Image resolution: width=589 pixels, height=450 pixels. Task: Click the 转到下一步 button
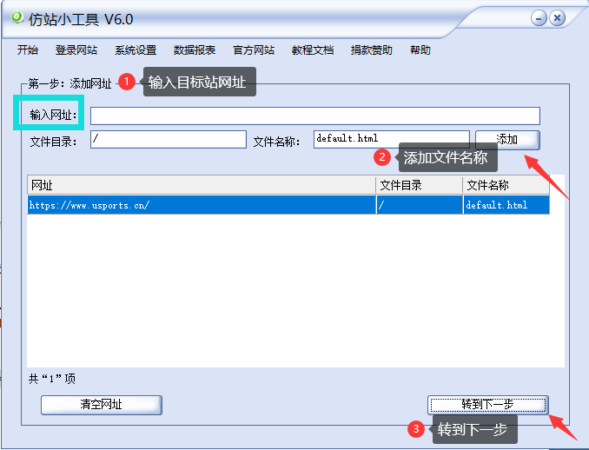(488, 405)
